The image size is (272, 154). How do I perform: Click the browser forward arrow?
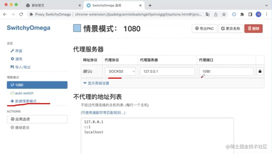13,14
